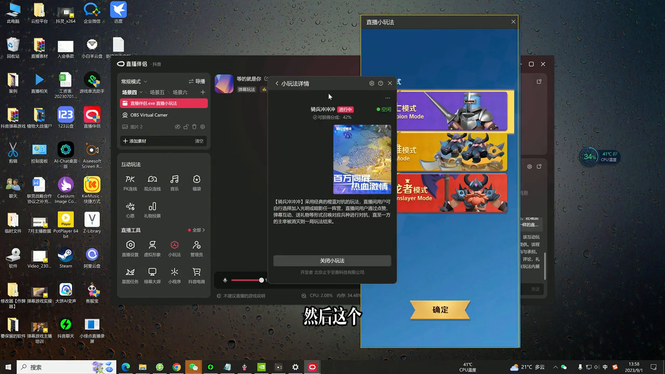Viewport: 665px width, 374px height.
Task: Select the yellow game mode card
Action: coord(451,152)
